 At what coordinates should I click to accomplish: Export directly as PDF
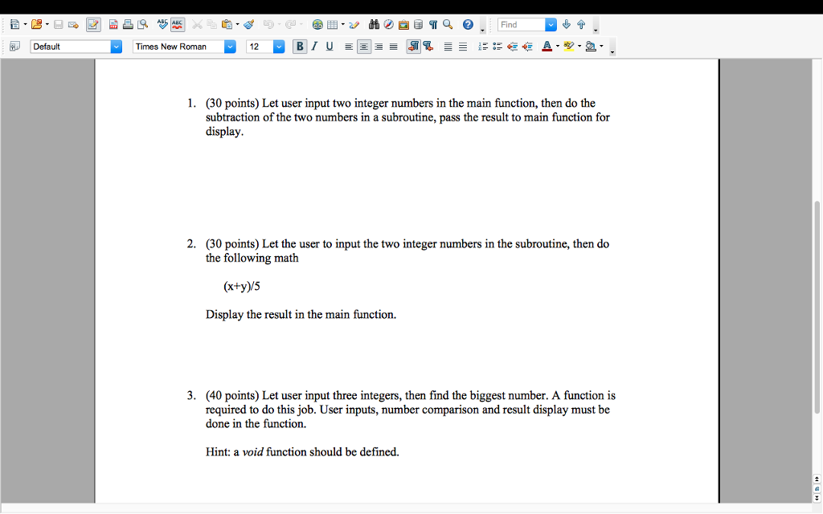[x=113, y=25]
